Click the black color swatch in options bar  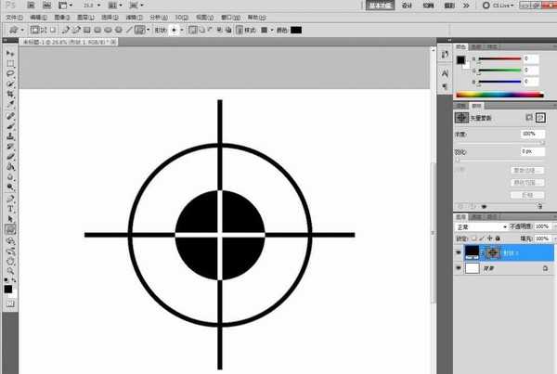295,30
